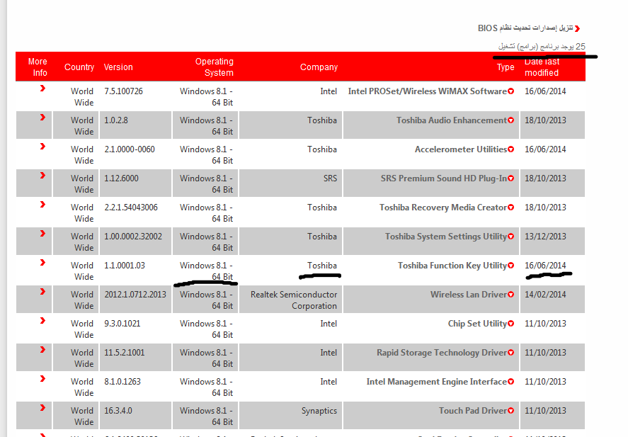
Task: Click red download icon beside Intel Management Engine Interface
Action: coord(510,382)
